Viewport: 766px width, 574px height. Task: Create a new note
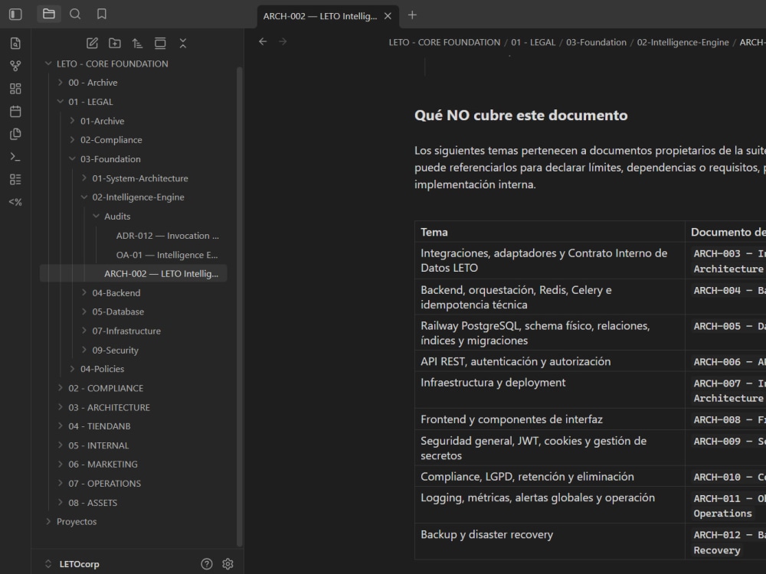coord(92,44)
